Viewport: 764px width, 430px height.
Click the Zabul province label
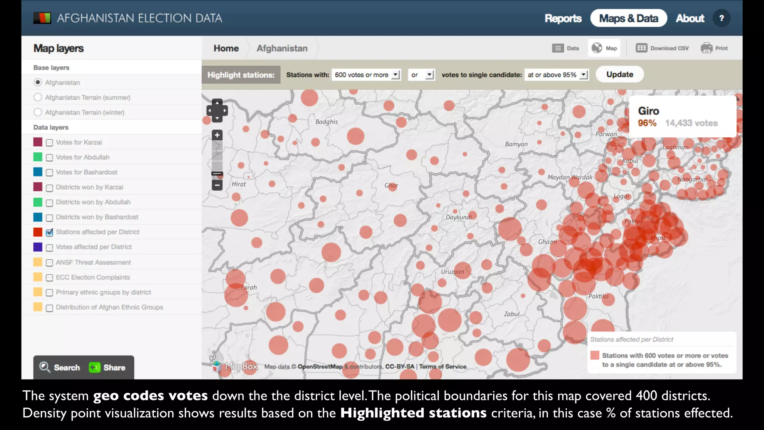(511, 314)
